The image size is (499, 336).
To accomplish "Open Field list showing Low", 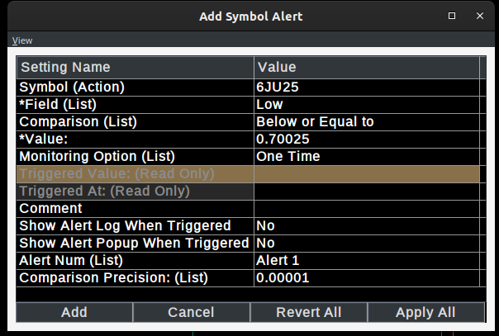I will (x=366, y=104).
